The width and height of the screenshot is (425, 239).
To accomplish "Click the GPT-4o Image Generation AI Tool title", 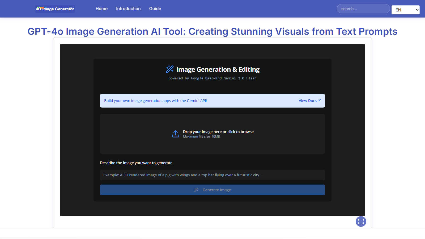I will (x=212, y=31).
